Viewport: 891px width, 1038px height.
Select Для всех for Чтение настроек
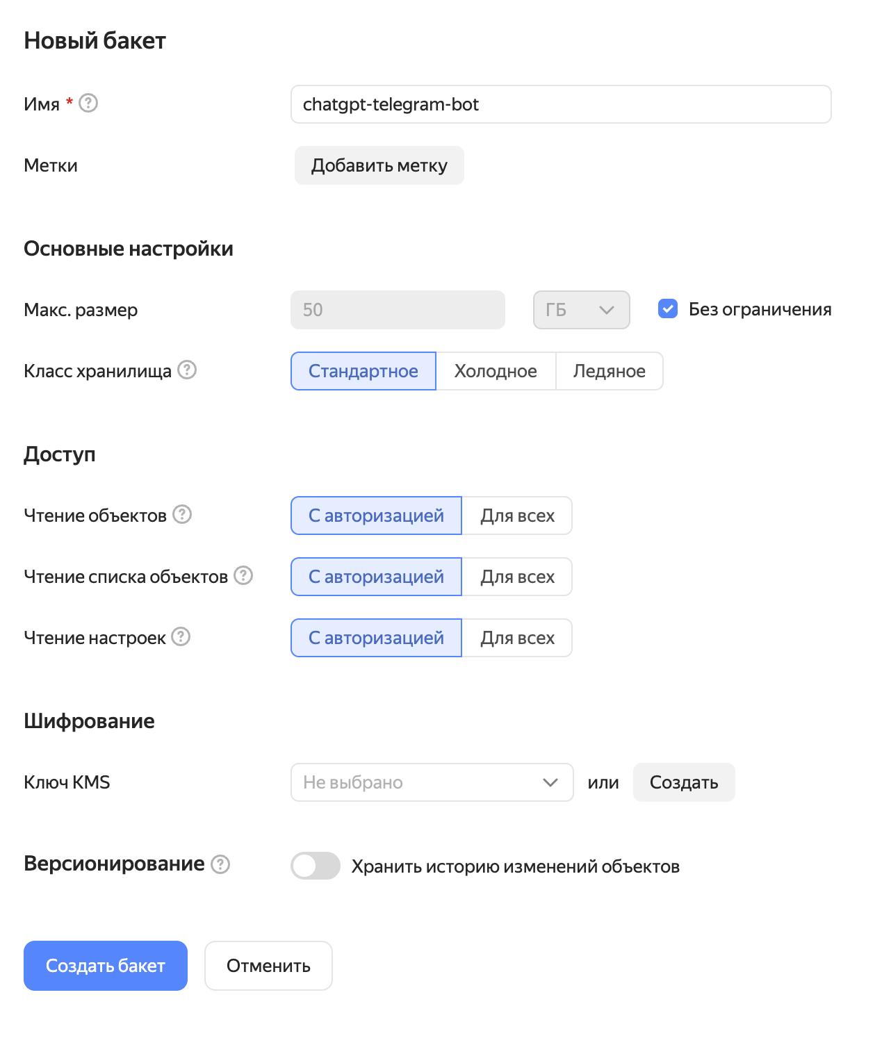517,637
